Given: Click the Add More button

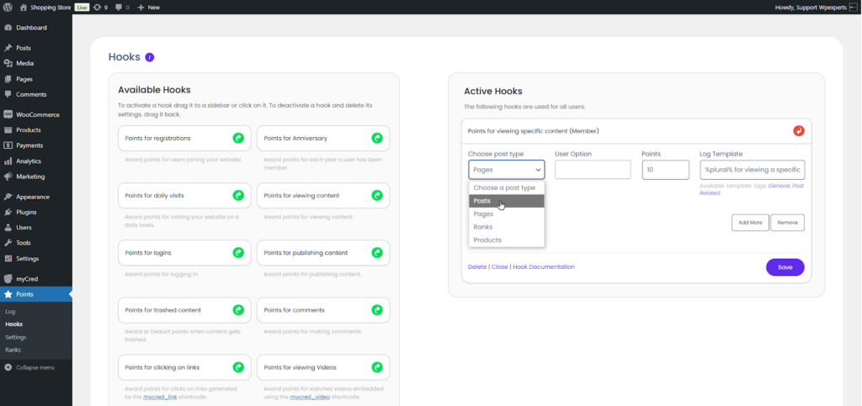Looking at the screenshot, I should pyautogui.click(x=749, y=223).
